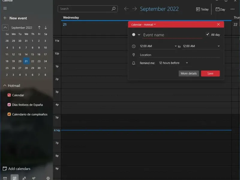Go to previous day with back arrow
This screenshot has width=240, height=180.
coord(126,9)
